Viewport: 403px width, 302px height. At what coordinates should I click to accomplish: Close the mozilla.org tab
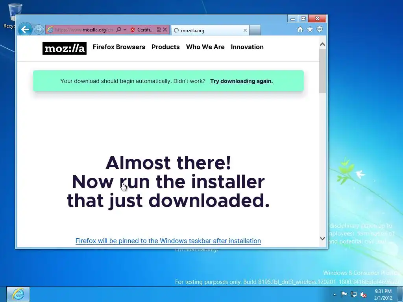coord(245,30)
